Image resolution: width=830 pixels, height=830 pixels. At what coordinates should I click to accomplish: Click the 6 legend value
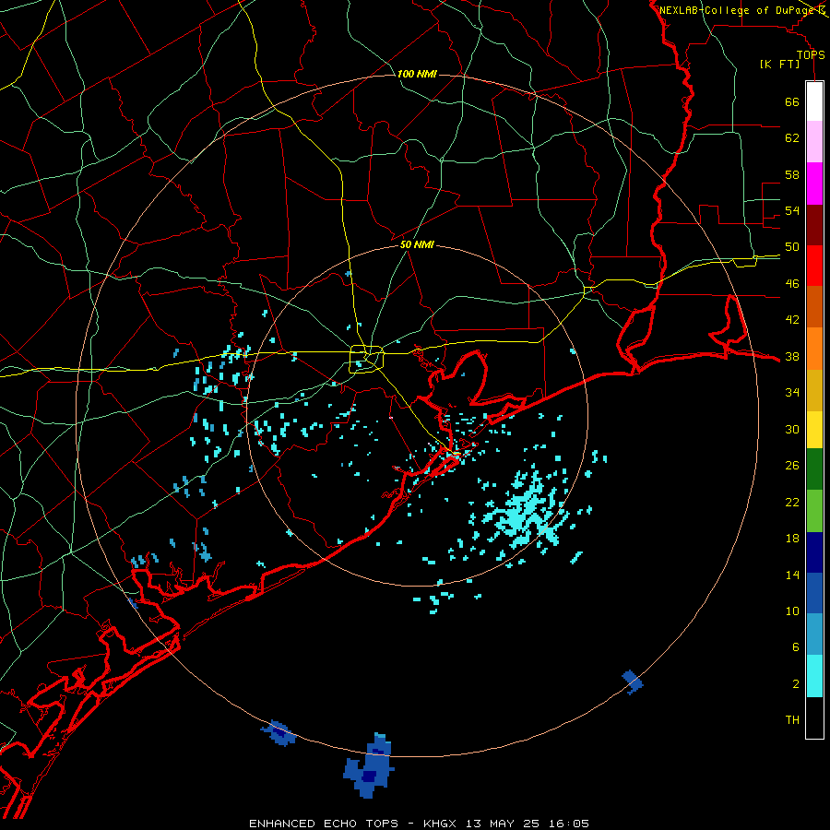coord(796,647)
